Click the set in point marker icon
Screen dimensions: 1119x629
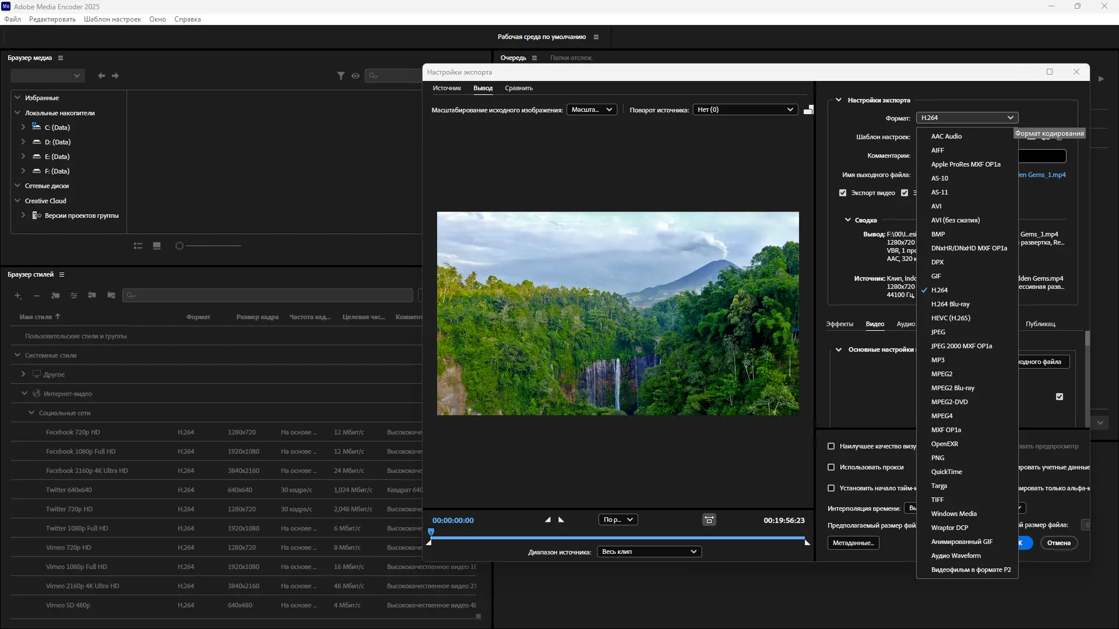[x=548, y=520]
